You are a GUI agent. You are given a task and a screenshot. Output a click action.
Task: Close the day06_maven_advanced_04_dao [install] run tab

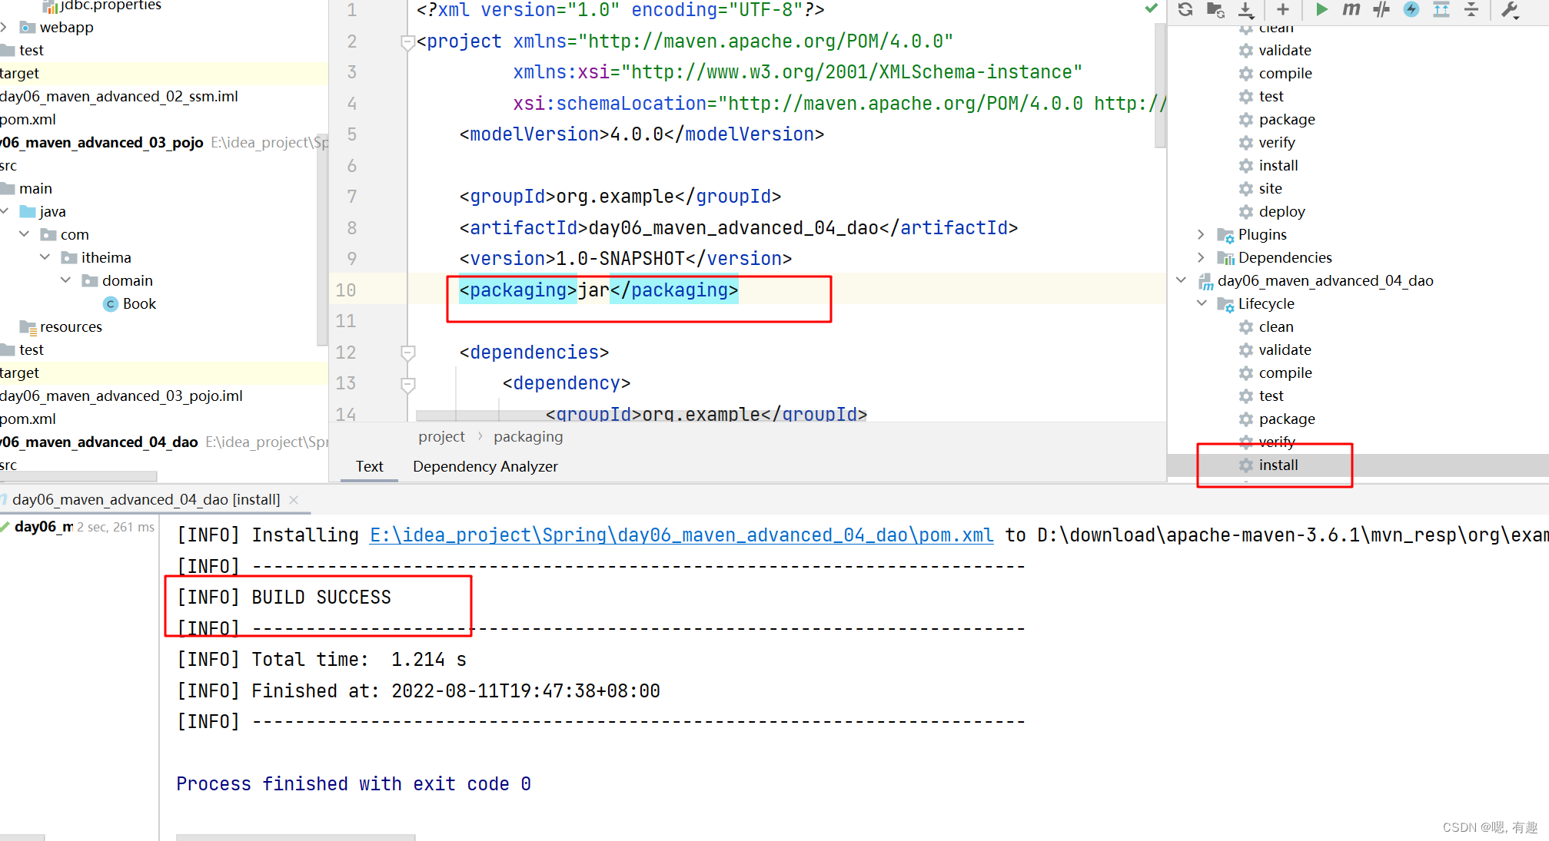click(x=294, y=500)
